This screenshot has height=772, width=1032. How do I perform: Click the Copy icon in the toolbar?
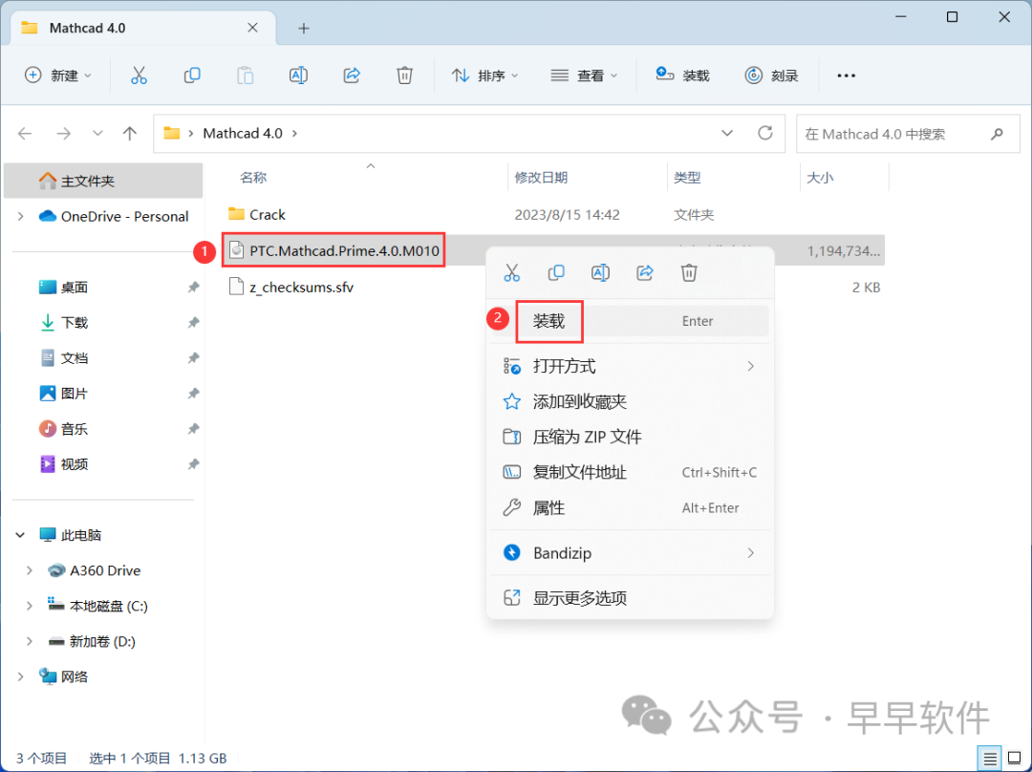click(x=192, y=75)
